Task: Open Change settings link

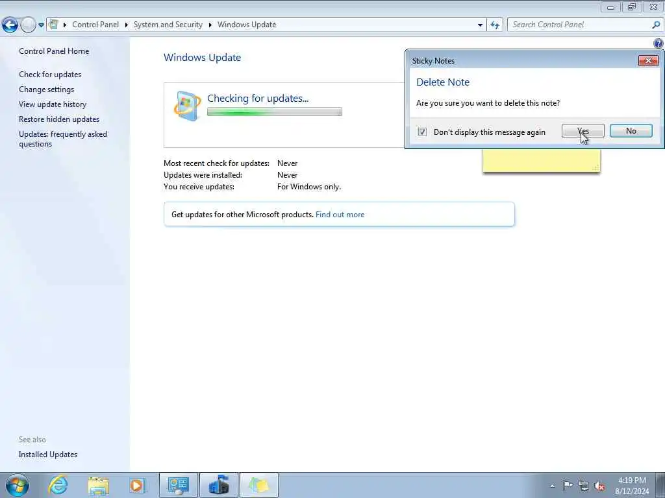Action: [x=46, y=89]
